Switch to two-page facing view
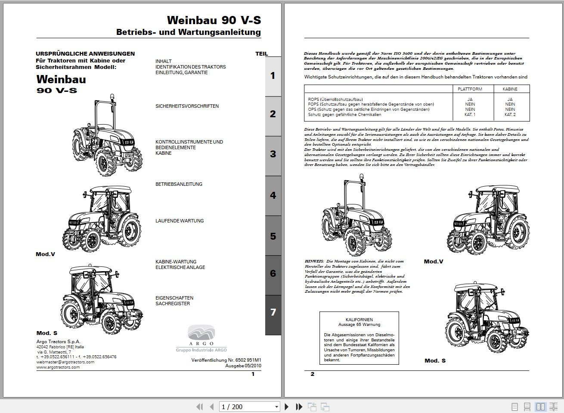This screenshot has width=564, height=413. (540, 407)
